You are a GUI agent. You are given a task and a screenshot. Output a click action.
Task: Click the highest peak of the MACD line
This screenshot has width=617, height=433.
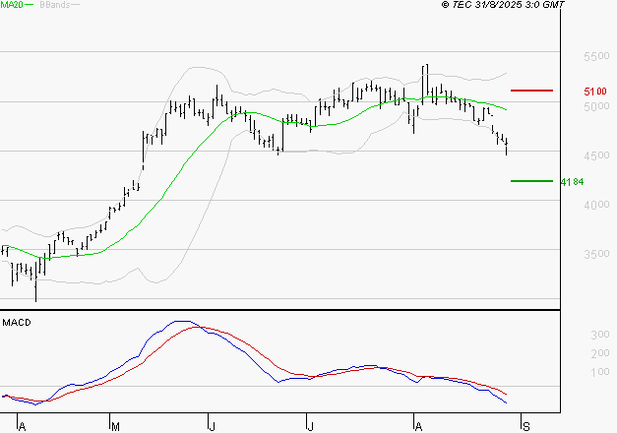[x=181, y=321]
